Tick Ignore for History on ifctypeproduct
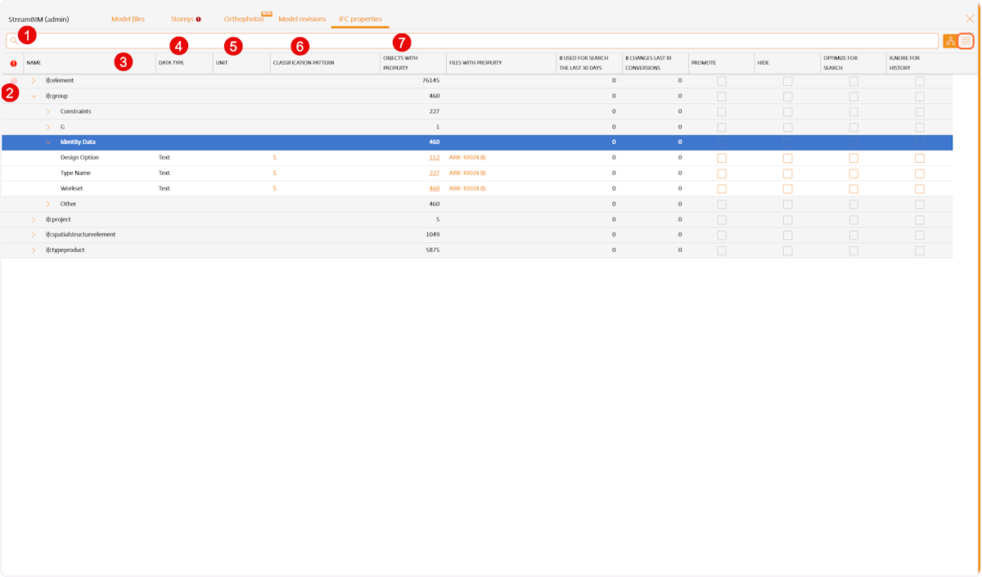The height and width of the screenshot is (577, 982). click(920, 250)
